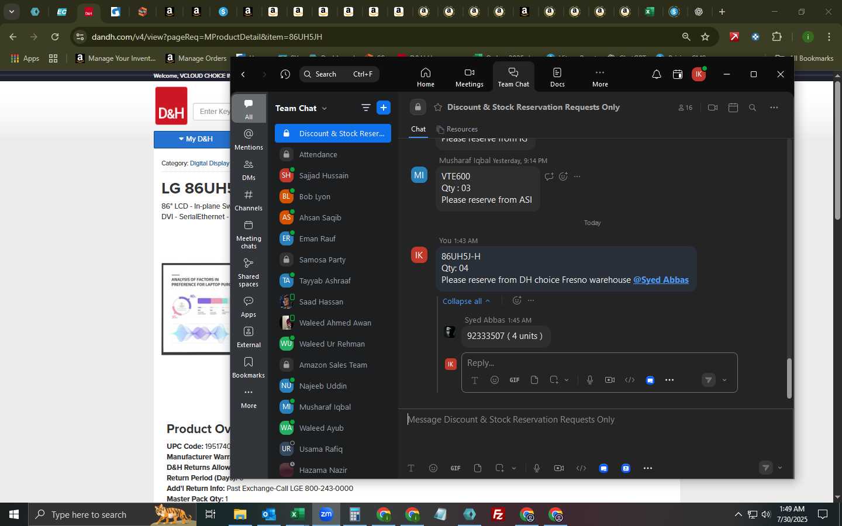
Task: Switch to the Resources tab of the channel
Action: pos(457,129)
